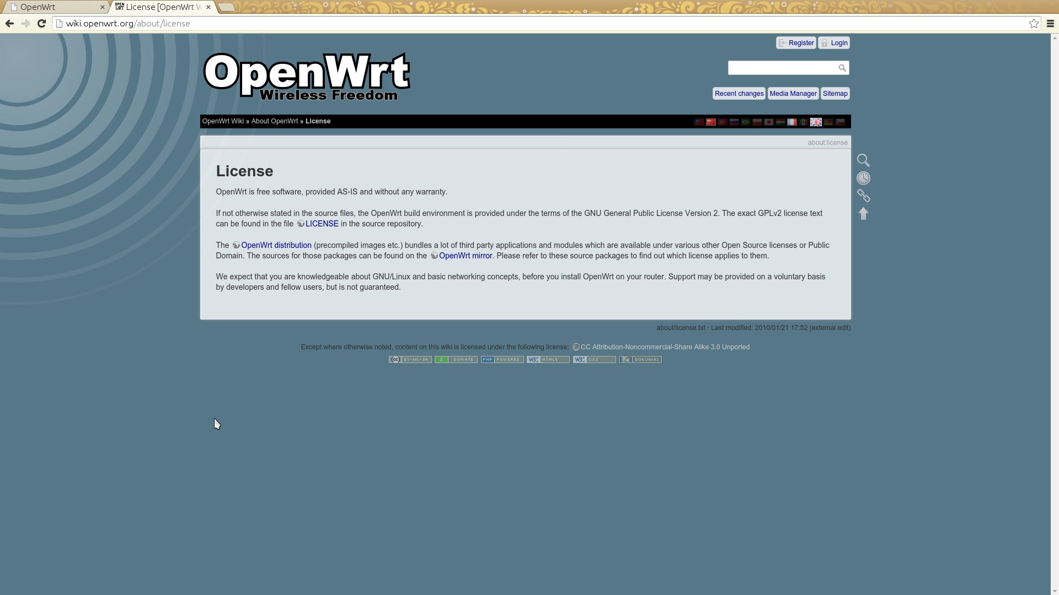
Task: Select the France flag language
Action: click(792, 122)
